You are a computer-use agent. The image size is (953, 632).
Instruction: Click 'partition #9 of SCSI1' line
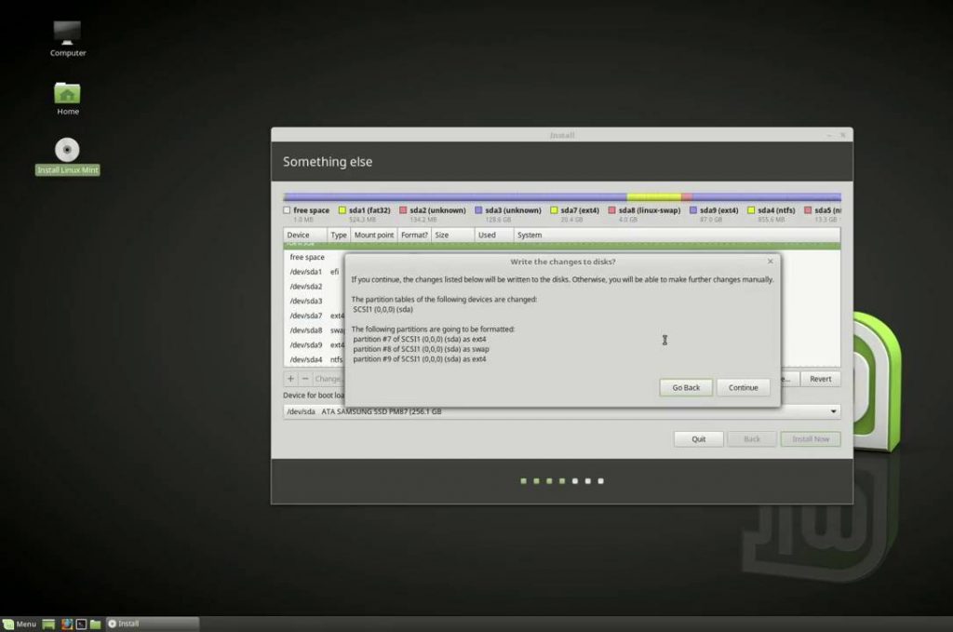click(x=420, y=359)
